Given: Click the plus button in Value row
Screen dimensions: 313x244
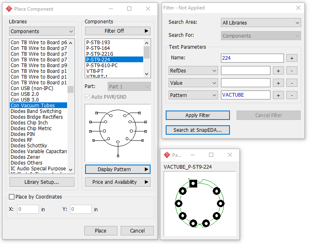Looking at the screenshot, I should point(278,83).
